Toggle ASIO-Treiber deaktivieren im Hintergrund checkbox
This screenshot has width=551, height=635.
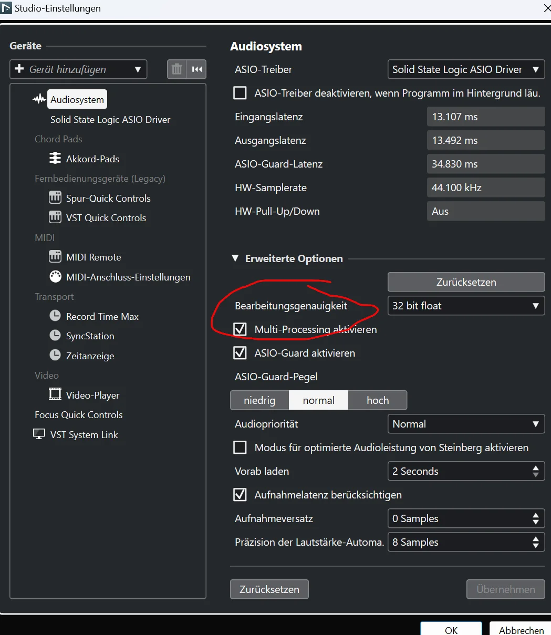click(240, 93)
